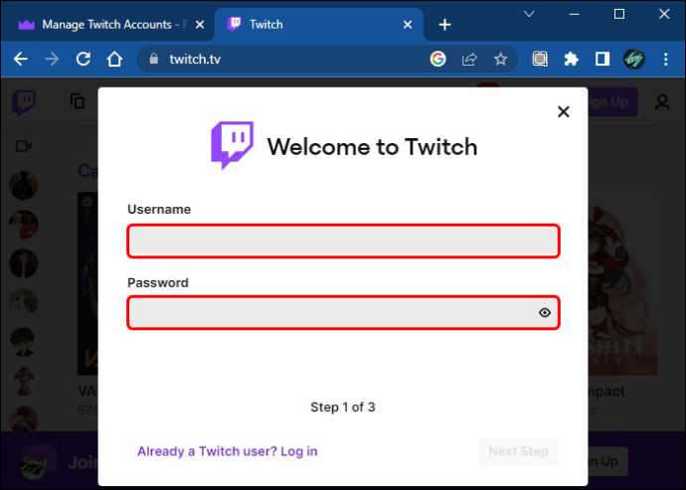
Task: Click the copy-pages icon in Twitch header
Action: (x=78, y=101)
